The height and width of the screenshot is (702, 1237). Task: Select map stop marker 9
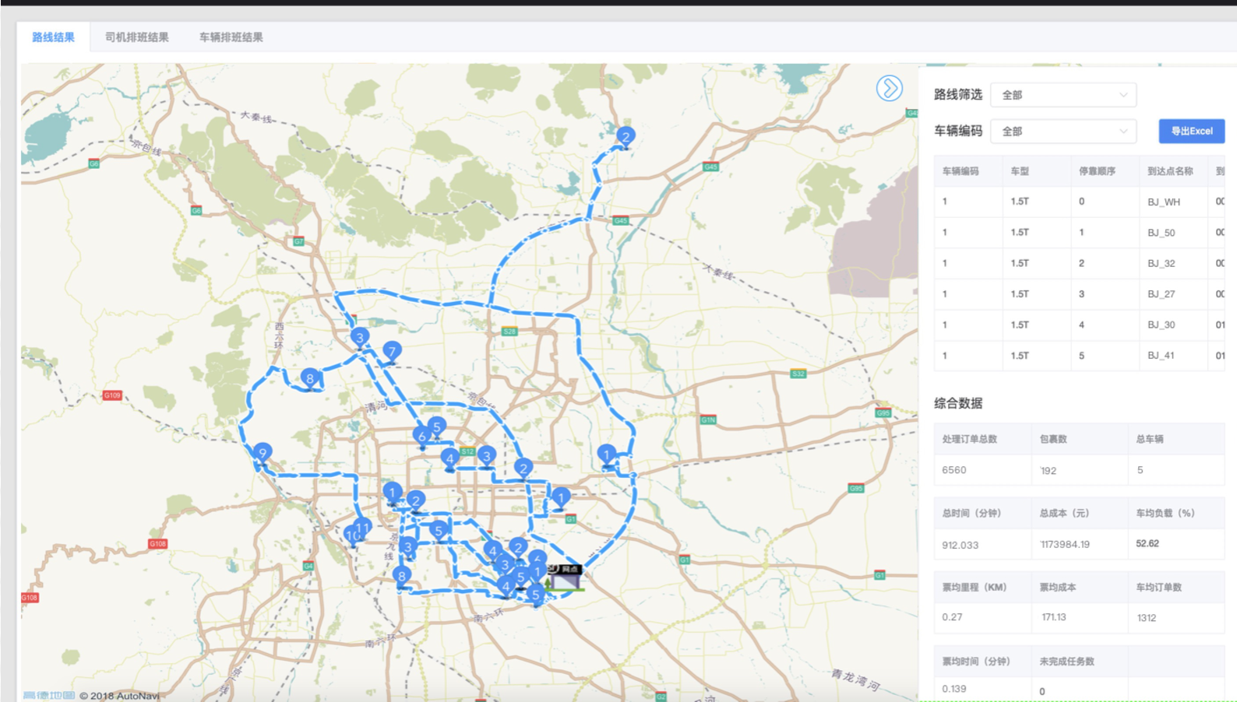pyautogui.click(x=263, y=454)
